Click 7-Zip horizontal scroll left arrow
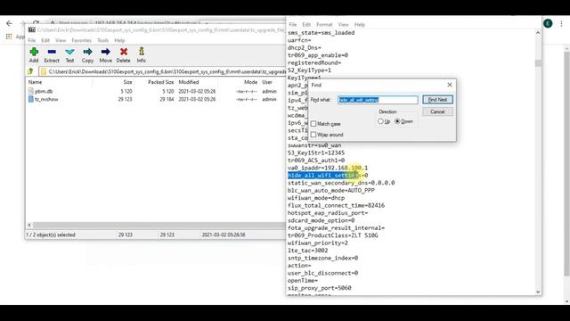 [29, 225]
